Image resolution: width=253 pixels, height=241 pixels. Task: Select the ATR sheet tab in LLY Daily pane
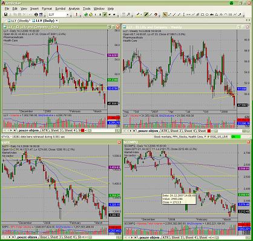(x=44, y=131)
